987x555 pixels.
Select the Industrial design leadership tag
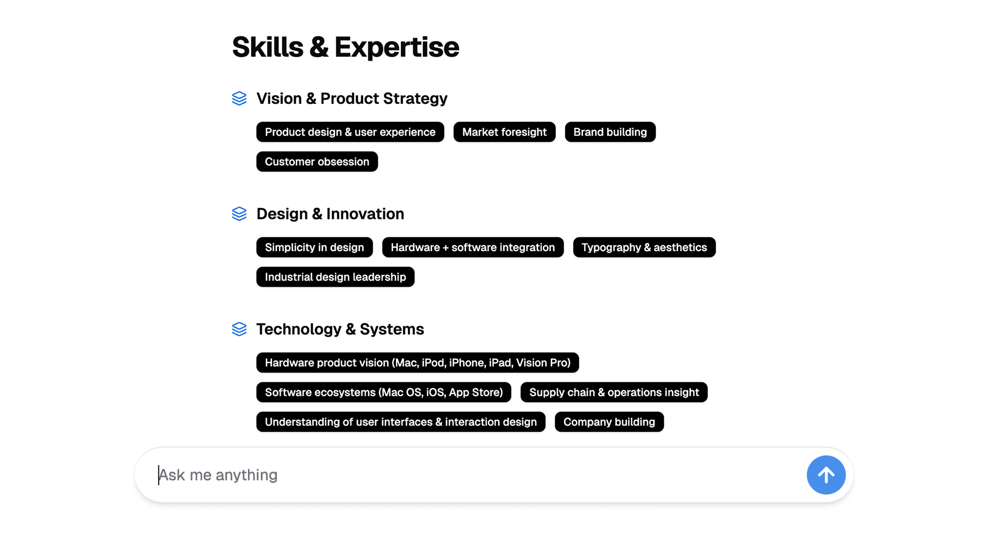[x=335, y=277]
